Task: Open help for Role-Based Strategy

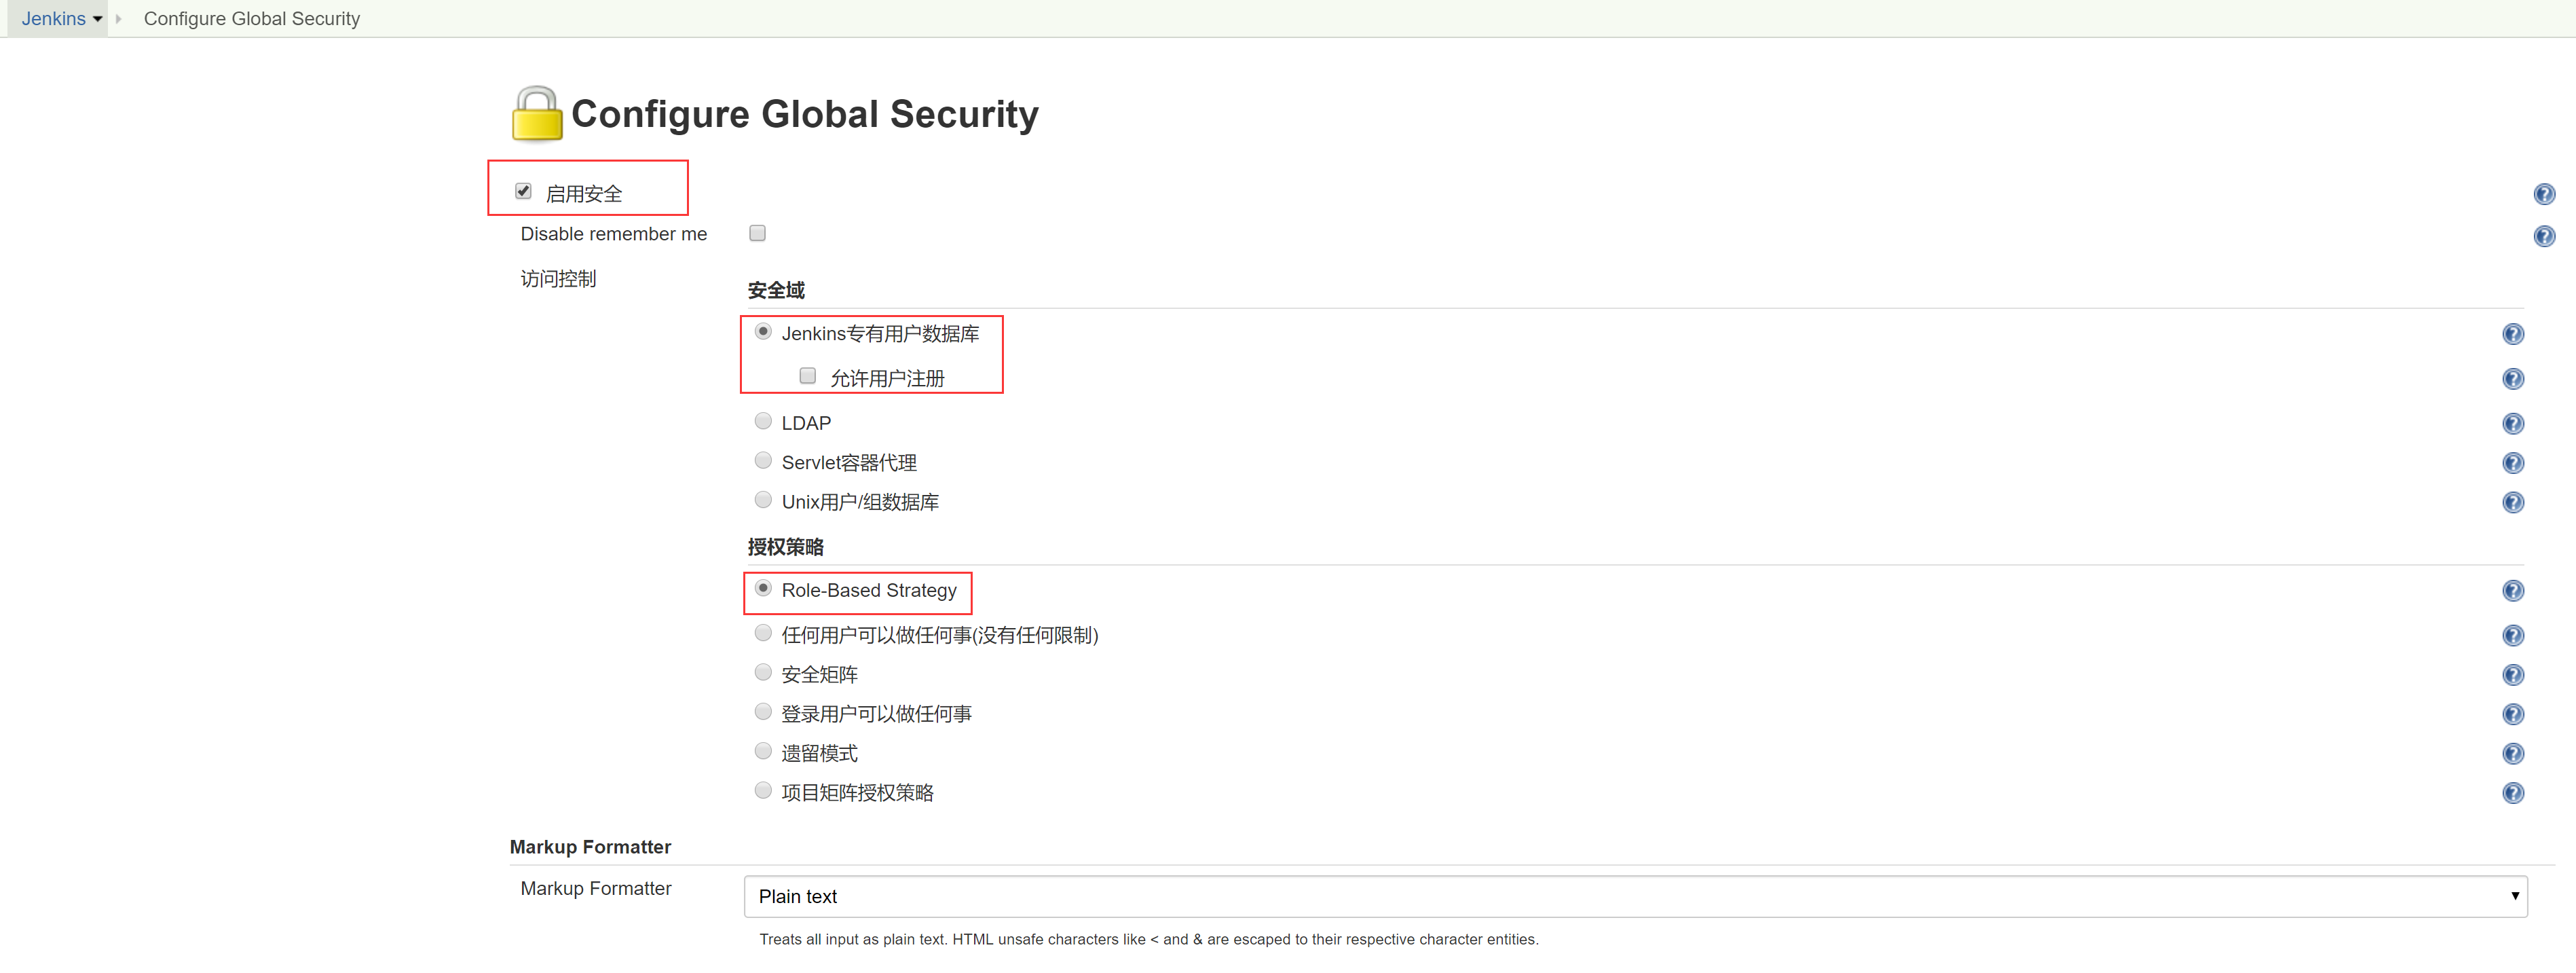Action: 2512,591
